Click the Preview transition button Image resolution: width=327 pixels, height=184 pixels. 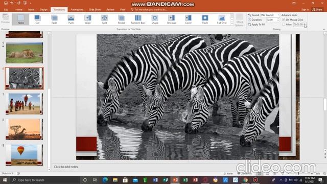[x=6, y=18]
